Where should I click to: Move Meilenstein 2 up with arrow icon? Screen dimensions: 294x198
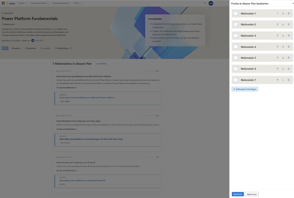(277, 25)
